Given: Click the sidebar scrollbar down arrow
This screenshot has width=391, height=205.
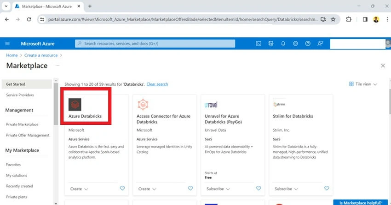Looking at the screenshot, I should pos(56,204).
